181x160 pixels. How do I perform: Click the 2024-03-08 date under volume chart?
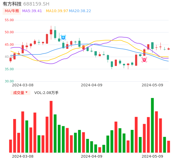coord(23,156)
